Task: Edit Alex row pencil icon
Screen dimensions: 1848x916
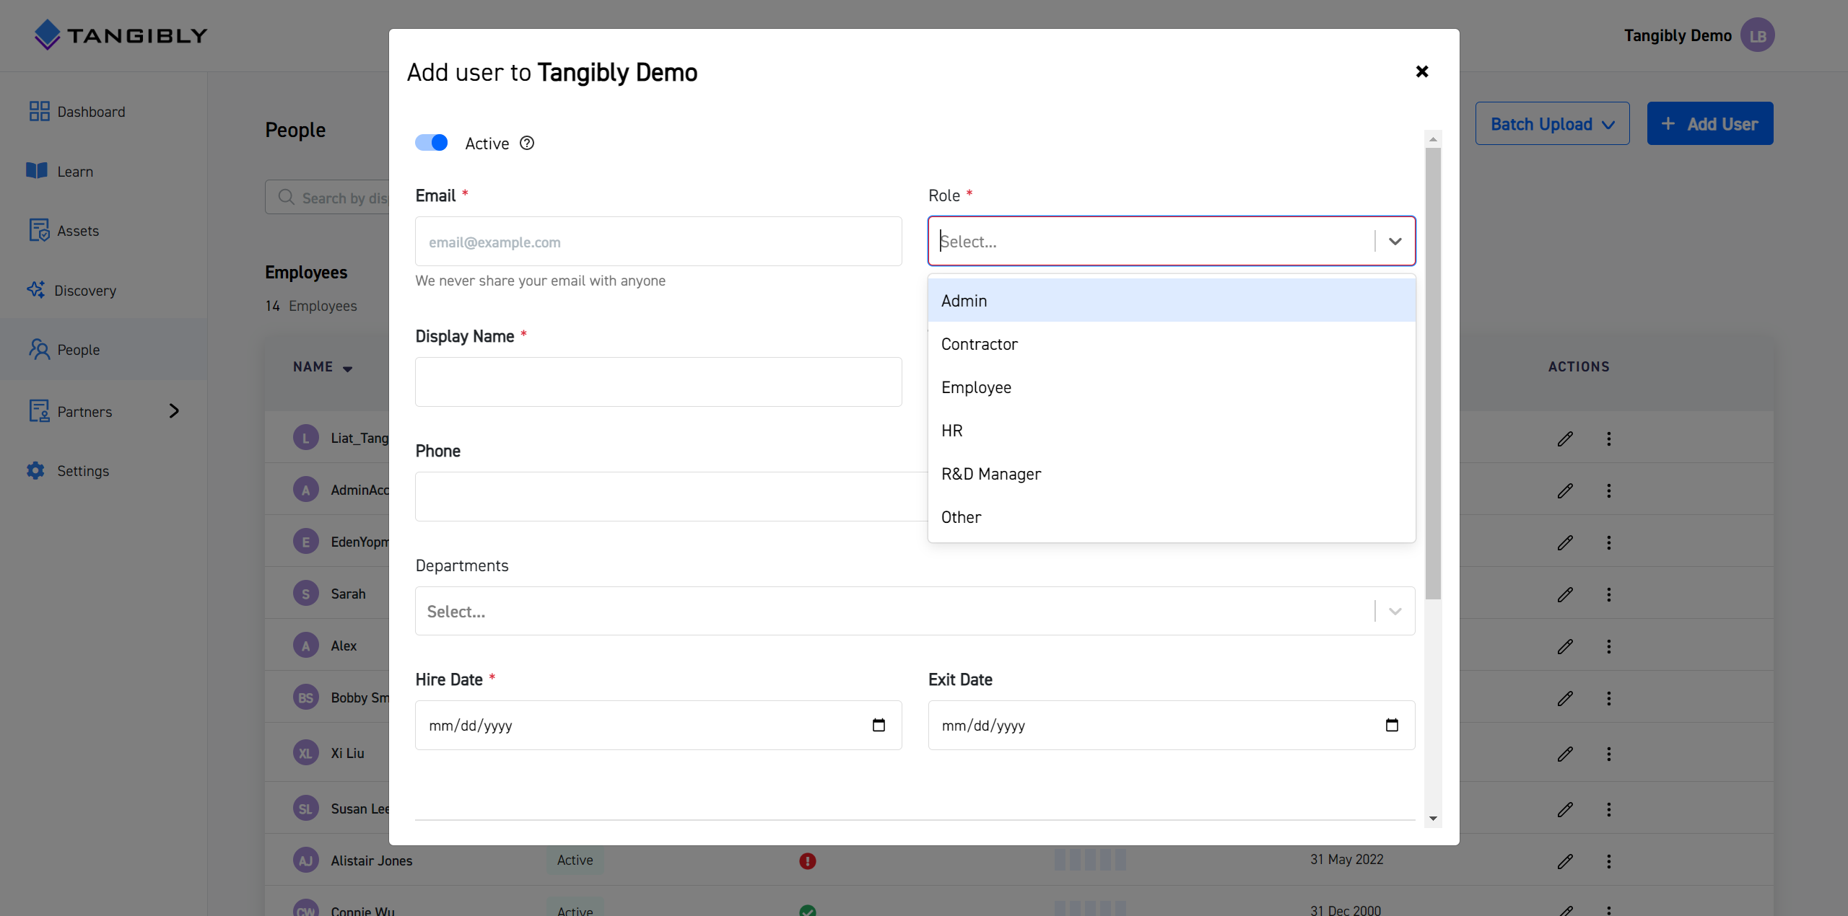Action: pyautogui.click(x=1565, y=646)
